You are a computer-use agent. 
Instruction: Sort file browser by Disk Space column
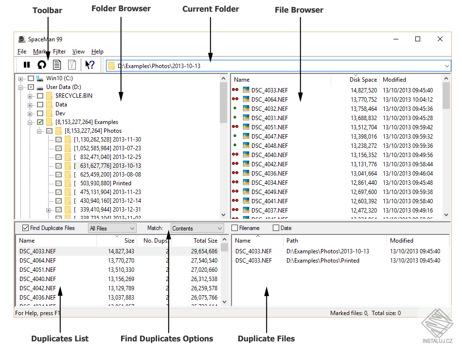(x=355, y=80)
